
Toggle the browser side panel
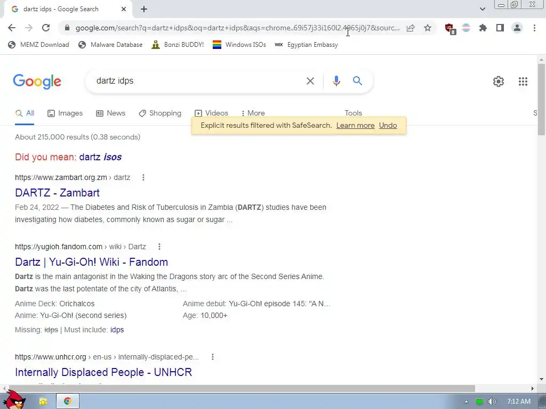point(500,28)
